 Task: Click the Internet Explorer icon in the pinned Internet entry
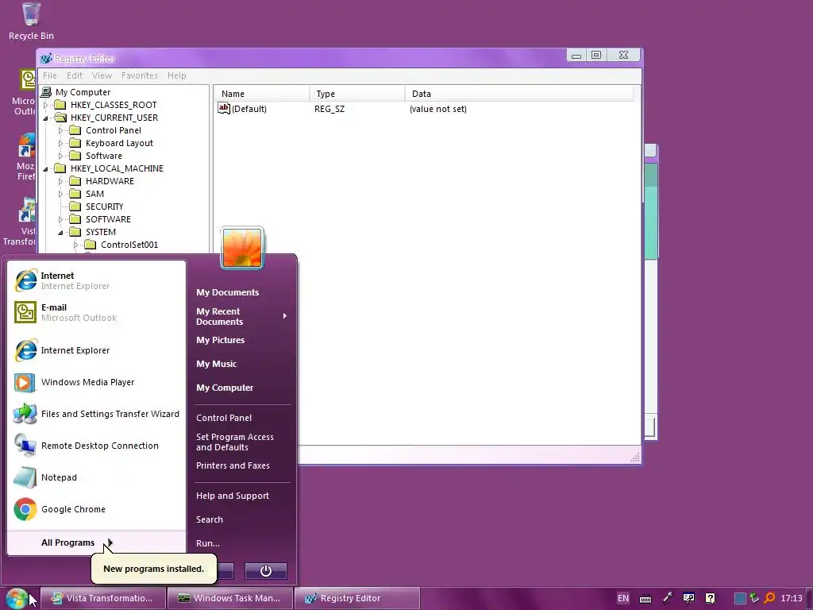click(25, 280)
